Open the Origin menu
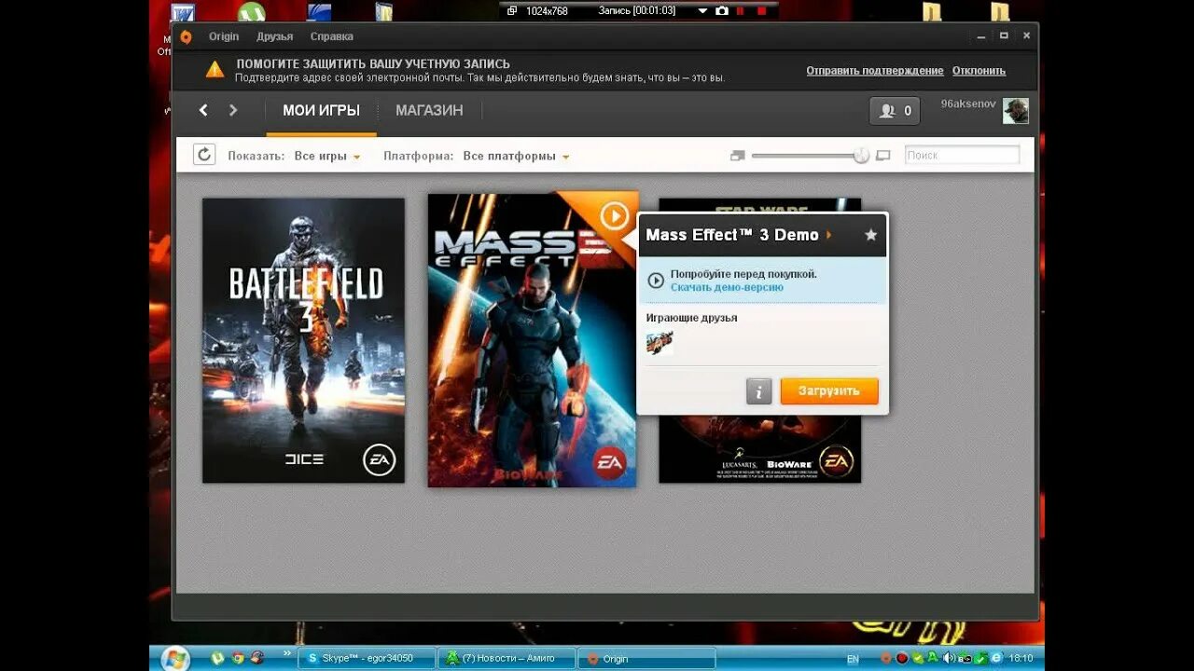 click(224, 36)
